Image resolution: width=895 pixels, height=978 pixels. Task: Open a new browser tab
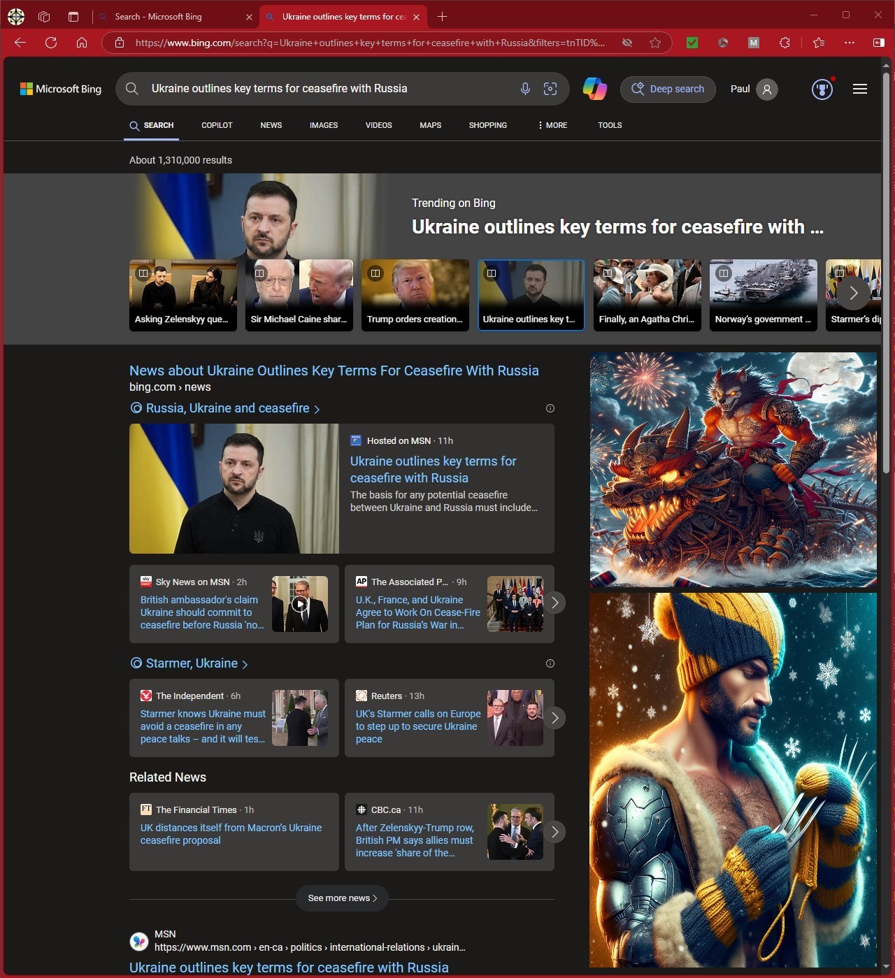(x=442, y=16)
